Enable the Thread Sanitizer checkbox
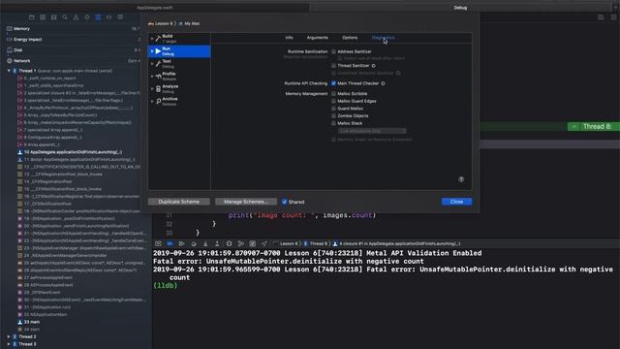 (333, 66)
